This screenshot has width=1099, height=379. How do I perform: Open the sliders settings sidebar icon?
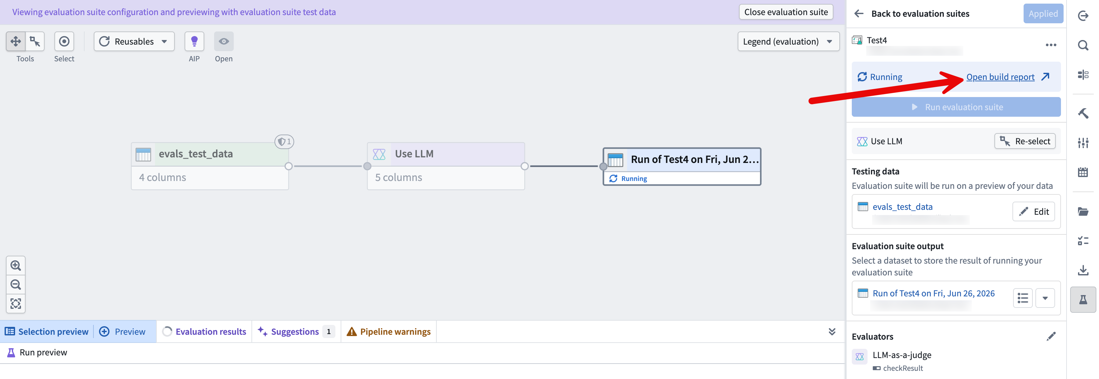coord(1083,143)
